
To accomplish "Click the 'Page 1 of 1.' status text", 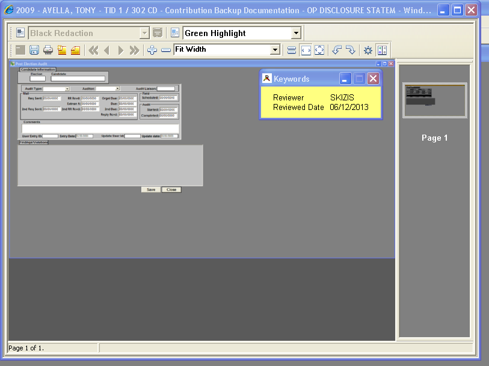I will pos(26,348).
